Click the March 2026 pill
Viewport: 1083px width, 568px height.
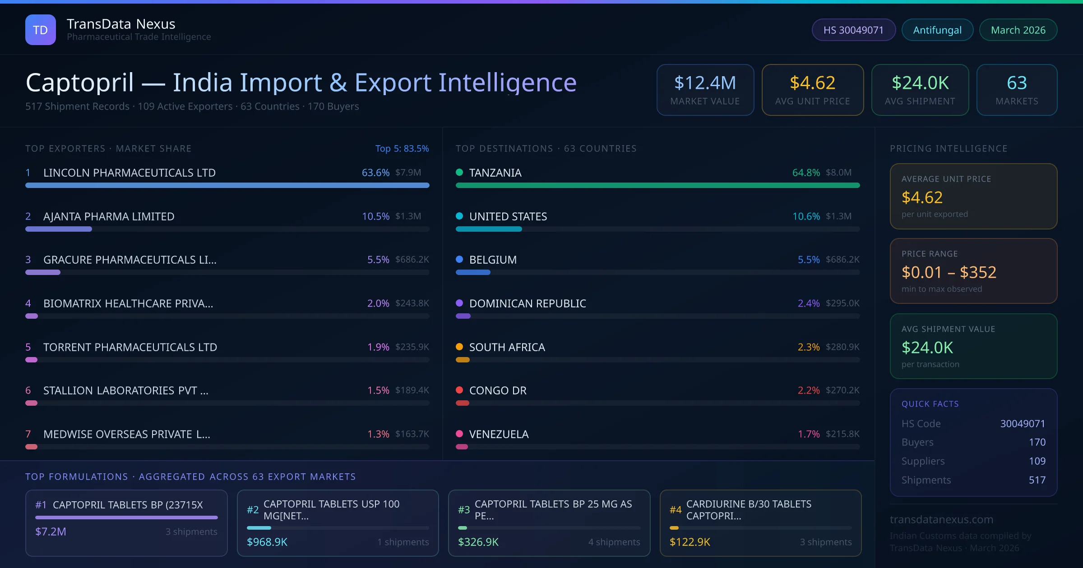[1018, 30]
